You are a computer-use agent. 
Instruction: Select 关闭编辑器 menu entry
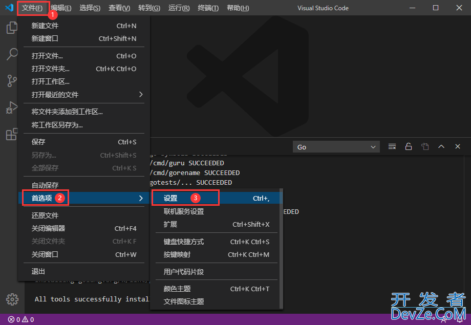(x=84, y=229)
